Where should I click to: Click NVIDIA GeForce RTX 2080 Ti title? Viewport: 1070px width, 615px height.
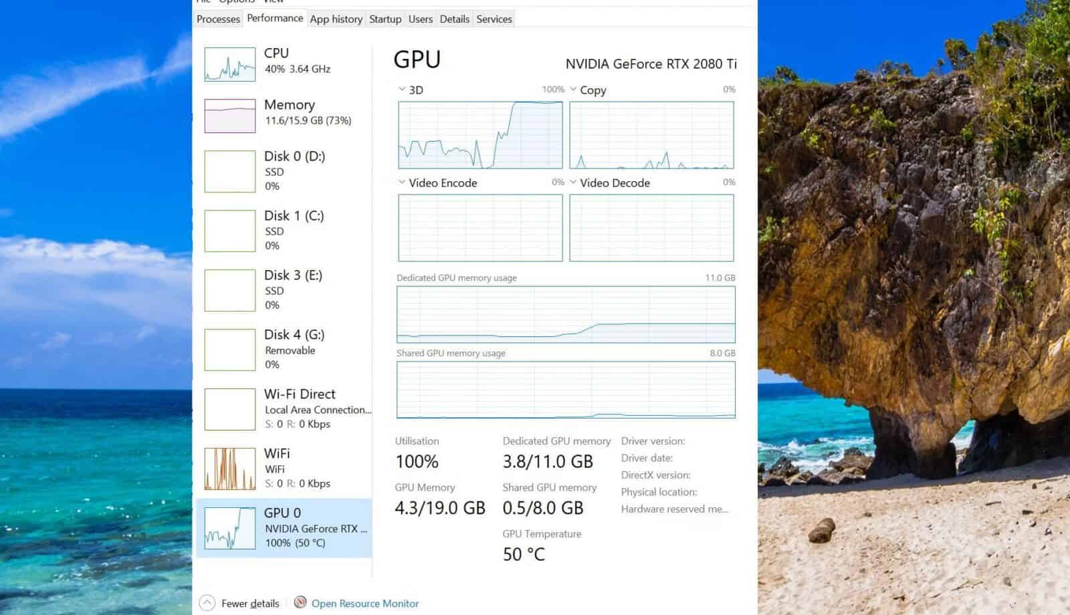pos(651,64)
